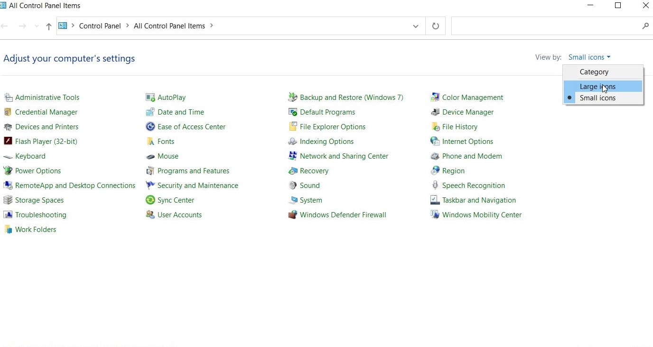Image resolution: width=653 pixels, height=347 pixels.
Task: Open the Default Programs icon
Action: coord(293,112)
